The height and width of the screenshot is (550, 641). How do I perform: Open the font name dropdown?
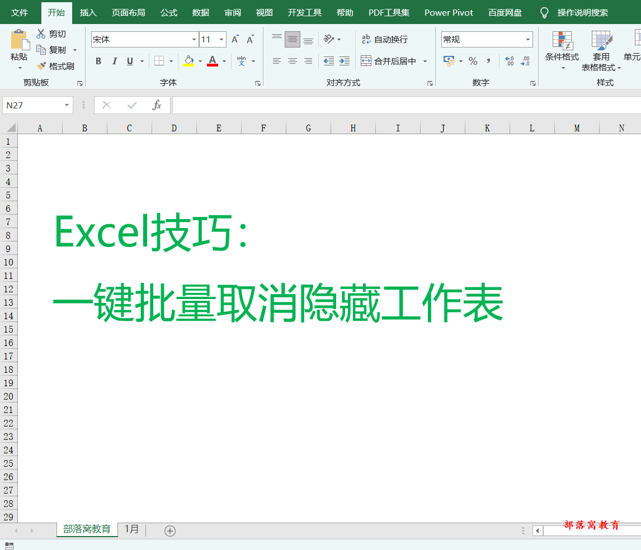[194, 39]
